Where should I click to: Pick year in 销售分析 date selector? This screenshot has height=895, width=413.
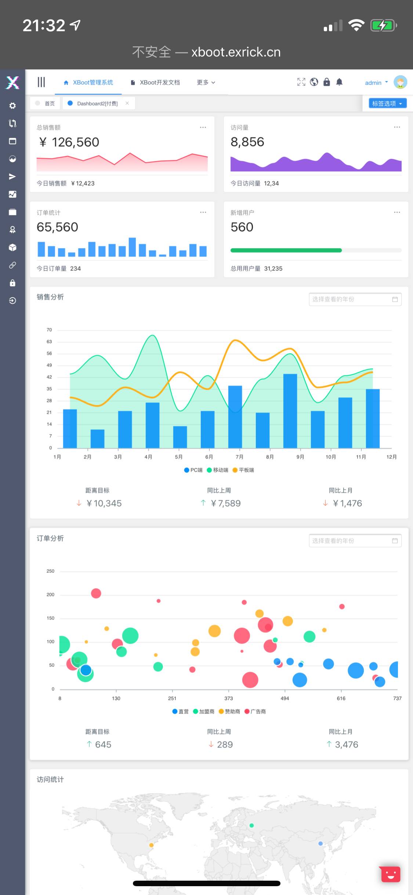355,299
